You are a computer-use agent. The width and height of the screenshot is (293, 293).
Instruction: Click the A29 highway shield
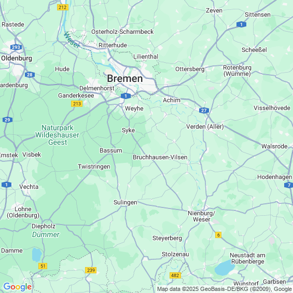click(x=7, y=120)
